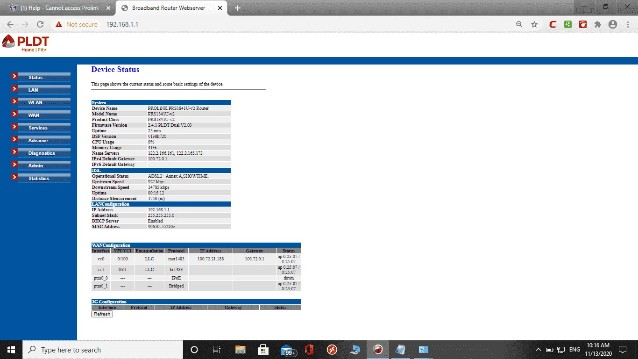638x359 pixels.
Task: Expand the red arrow beside Diagnostics
Action: pyautogui.click(x=14, y=151)
